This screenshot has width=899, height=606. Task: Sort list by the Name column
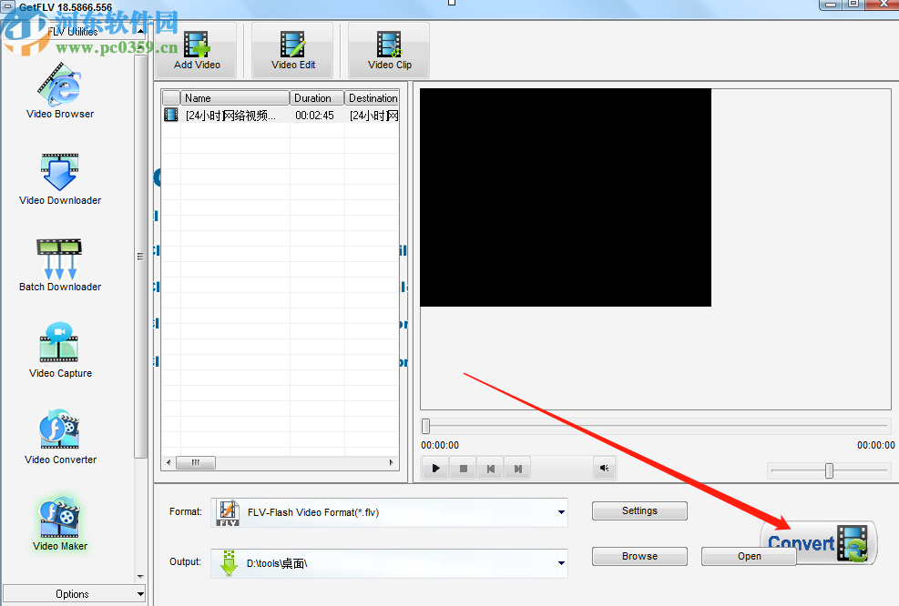(x=224, y=97)
